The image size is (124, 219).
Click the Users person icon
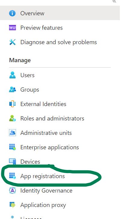pos(12,75)
